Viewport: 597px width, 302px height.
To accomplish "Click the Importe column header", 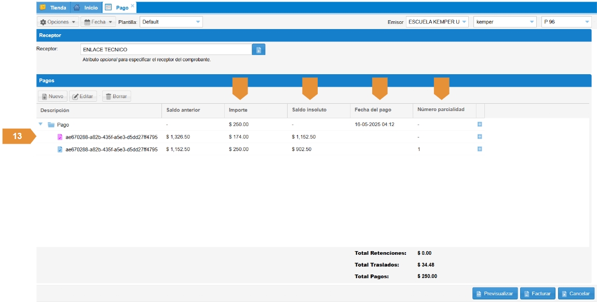I will click(256, 111).
